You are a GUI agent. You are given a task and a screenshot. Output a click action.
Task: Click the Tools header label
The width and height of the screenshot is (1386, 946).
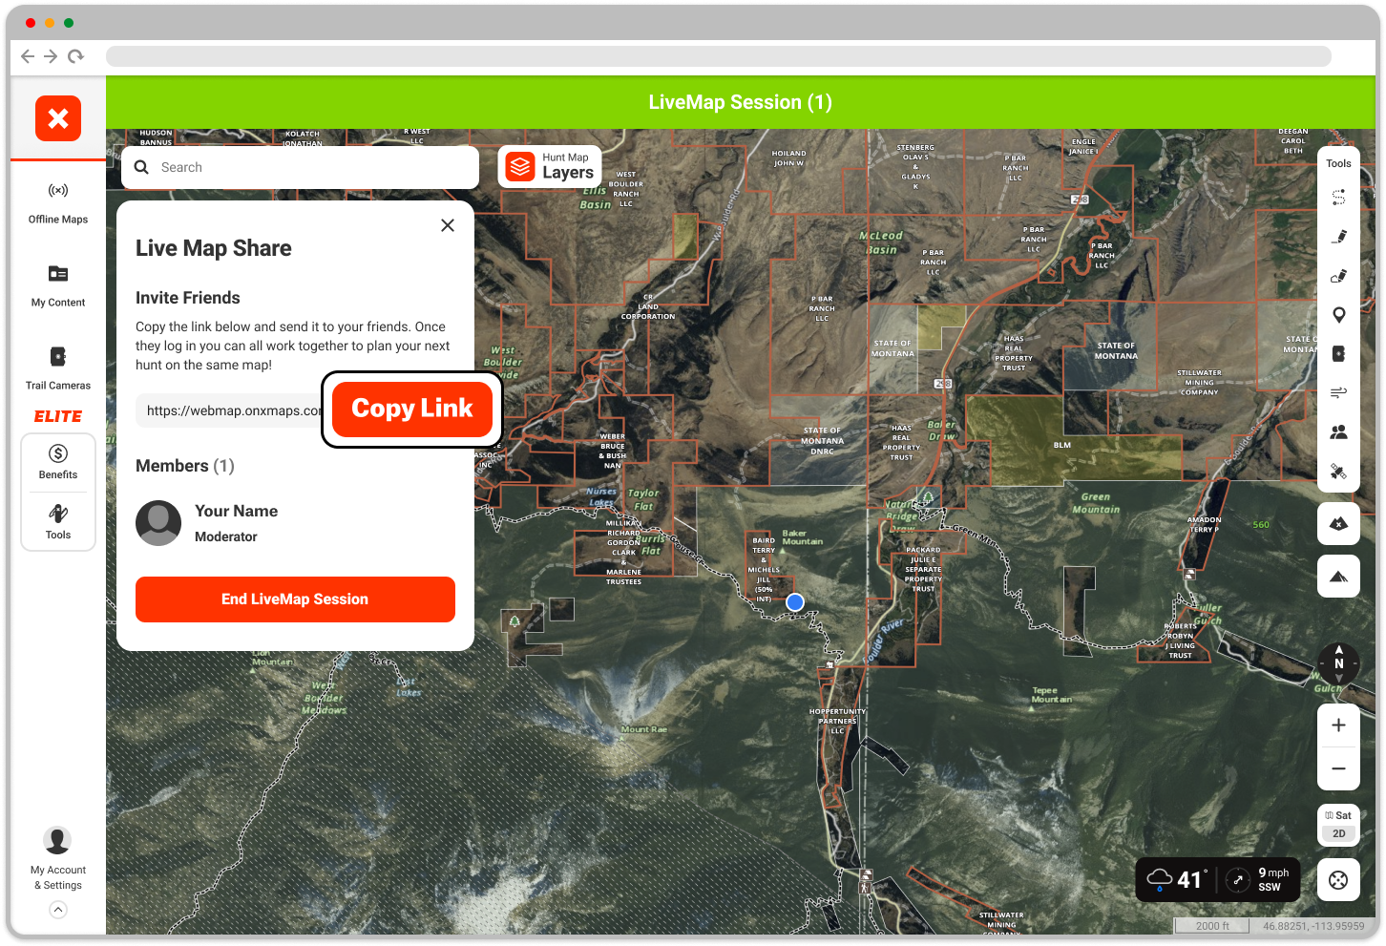click(1338, 163)
